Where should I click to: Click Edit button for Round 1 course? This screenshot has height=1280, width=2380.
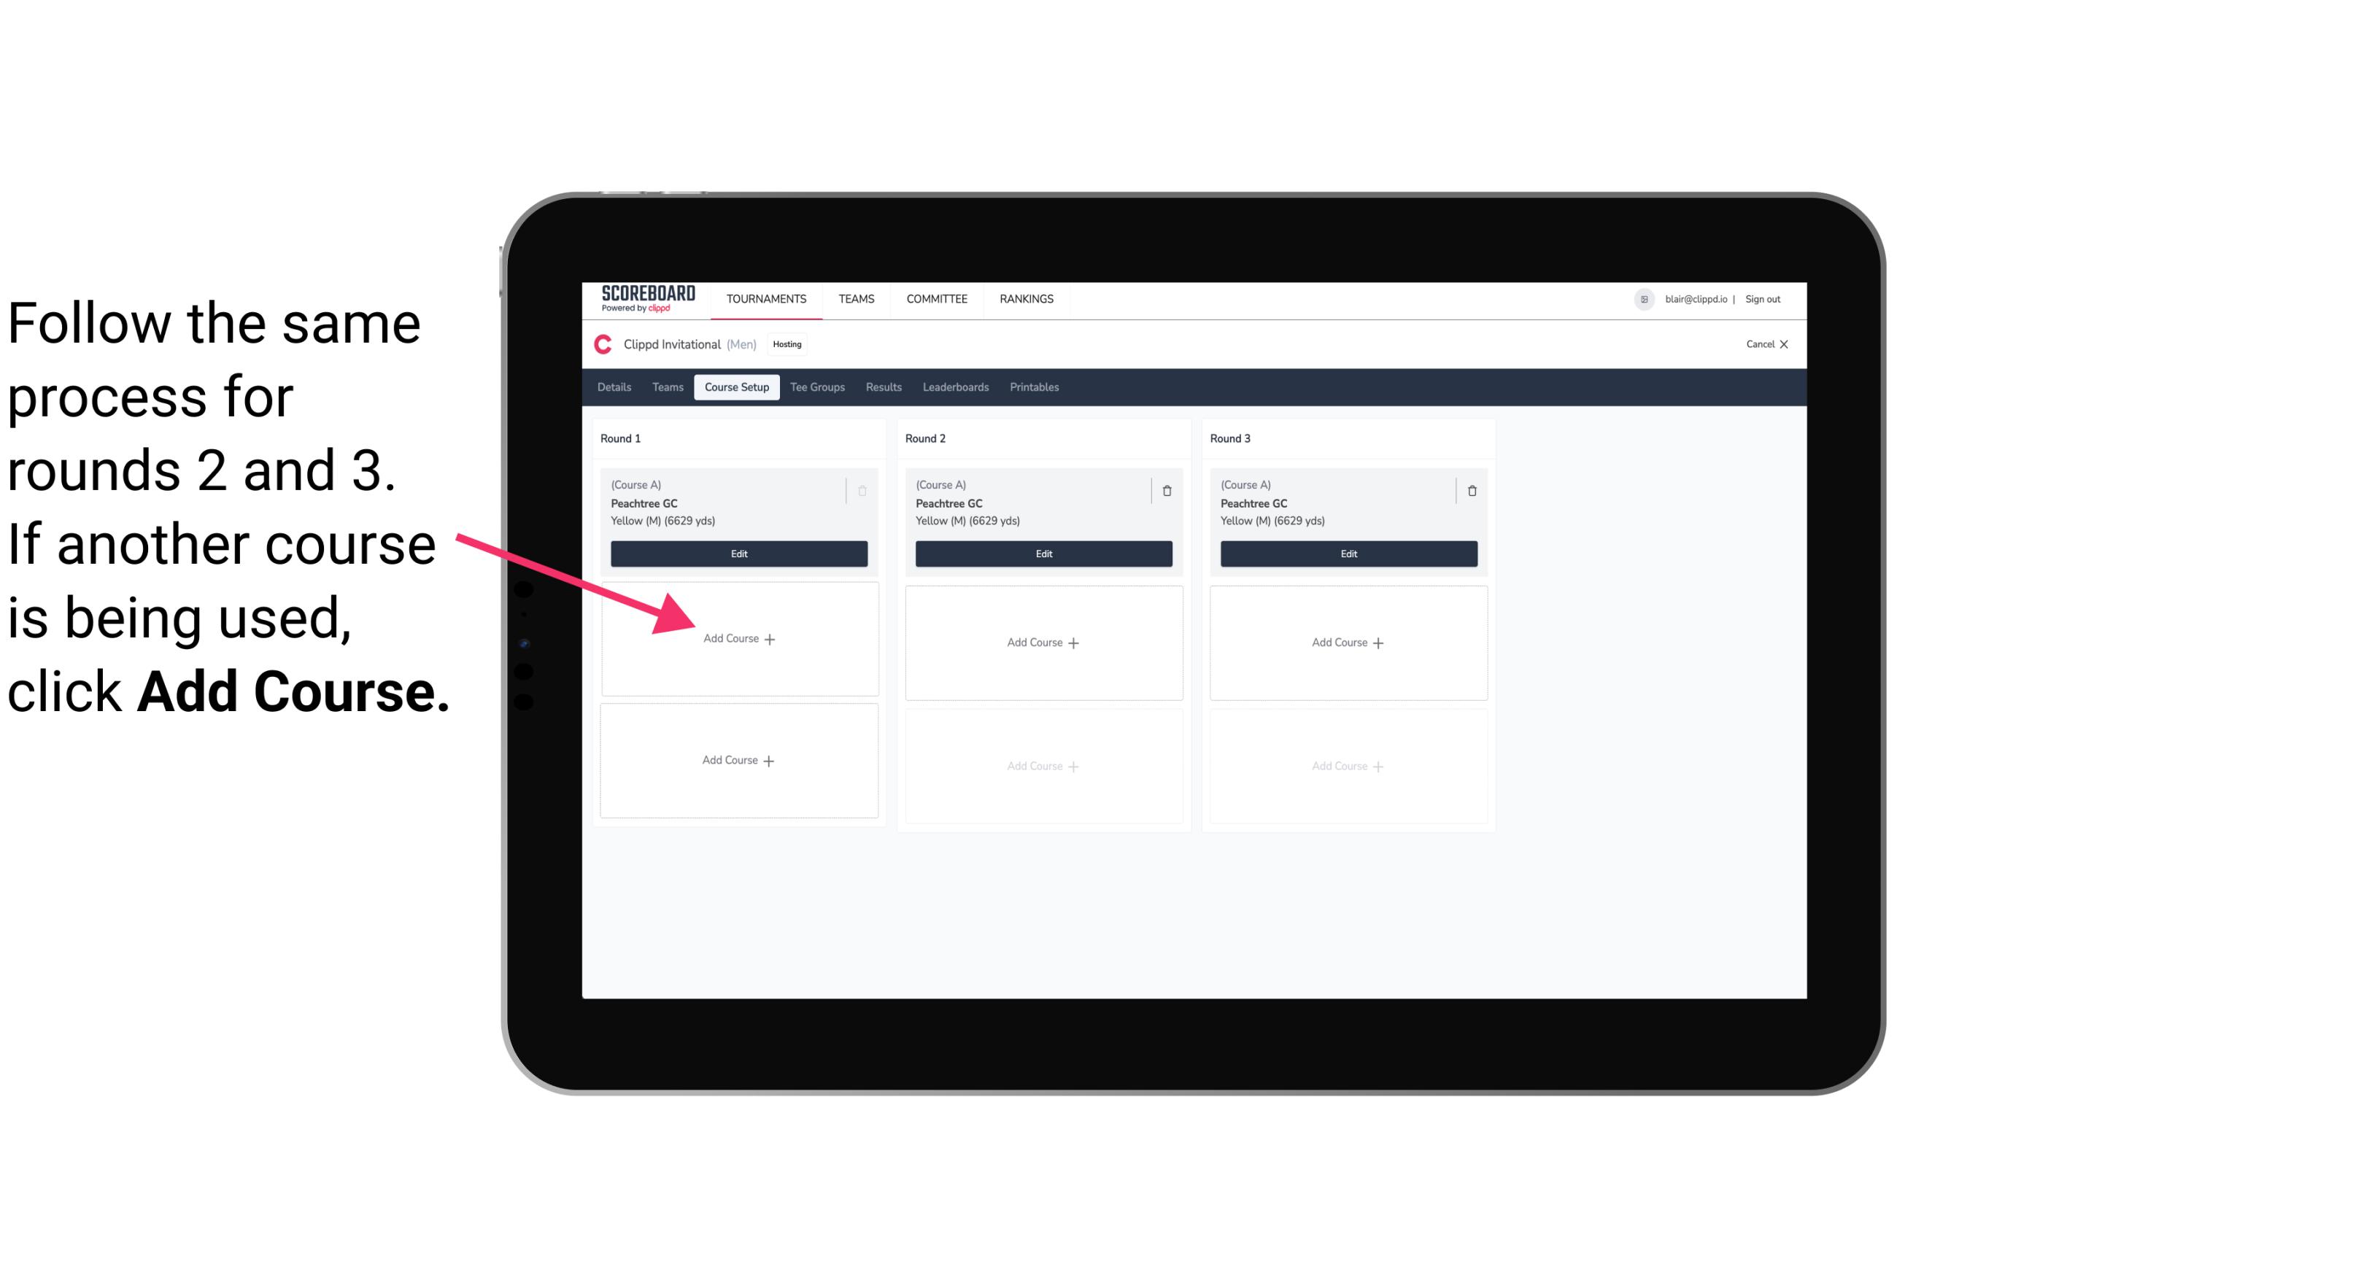point(738,554)
